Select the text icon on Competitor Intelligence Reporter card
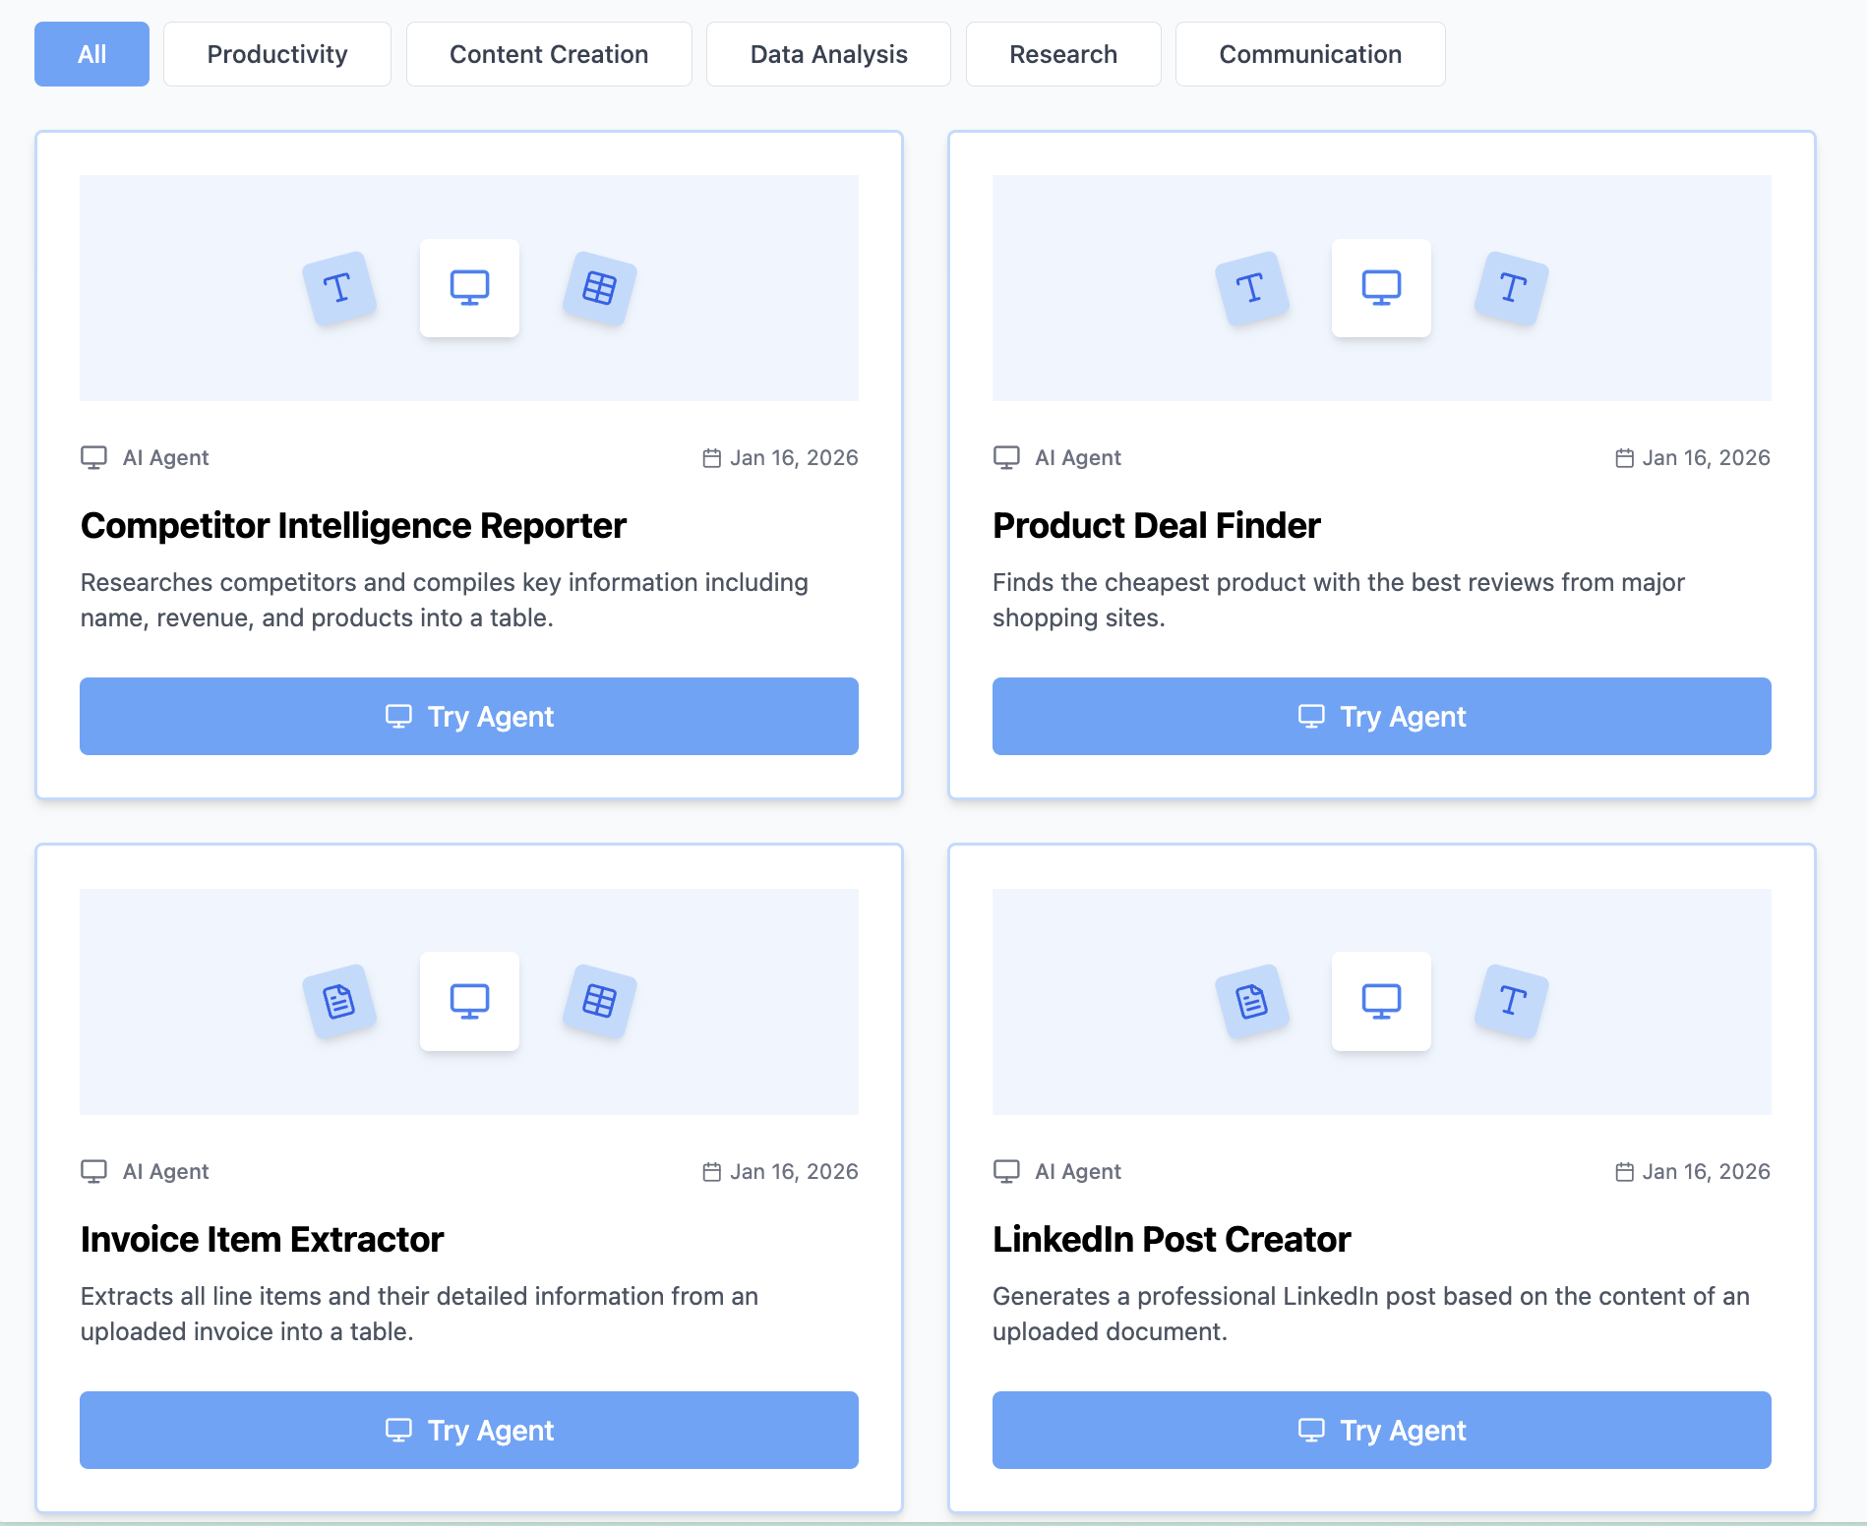 [x=340, y=288]
